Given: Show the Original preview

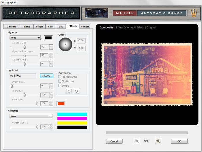Looking at the screenshot, I should point(151,28).
